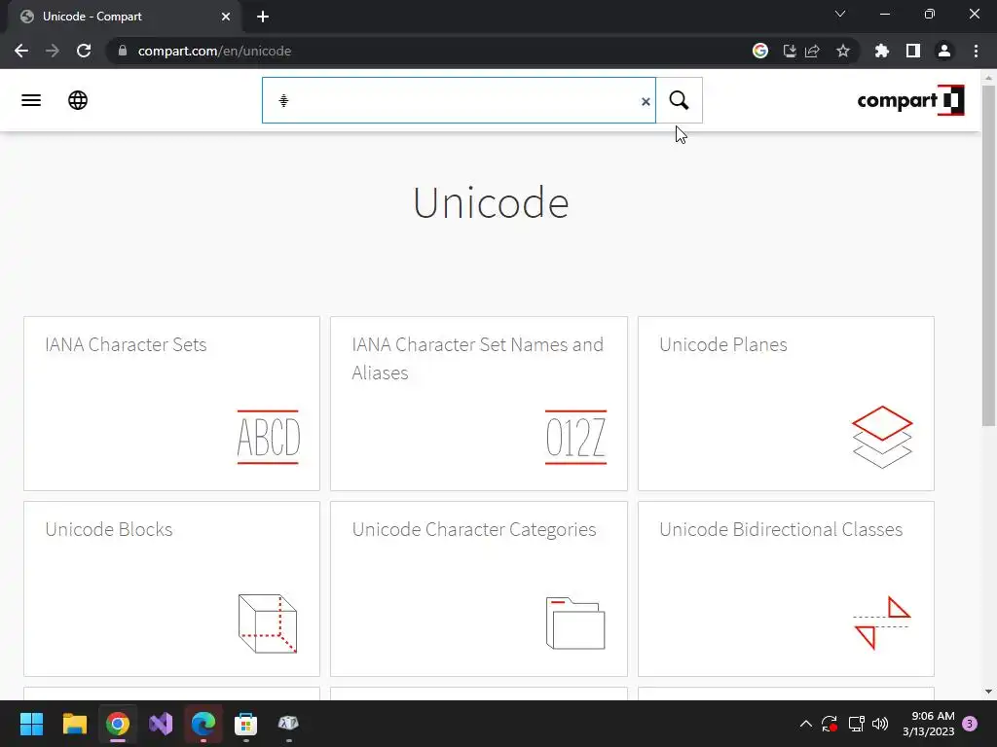Viewport: 997px width, 747px height.
Task: Open the hamburger navigation menu
Action: tap(31, 100)
